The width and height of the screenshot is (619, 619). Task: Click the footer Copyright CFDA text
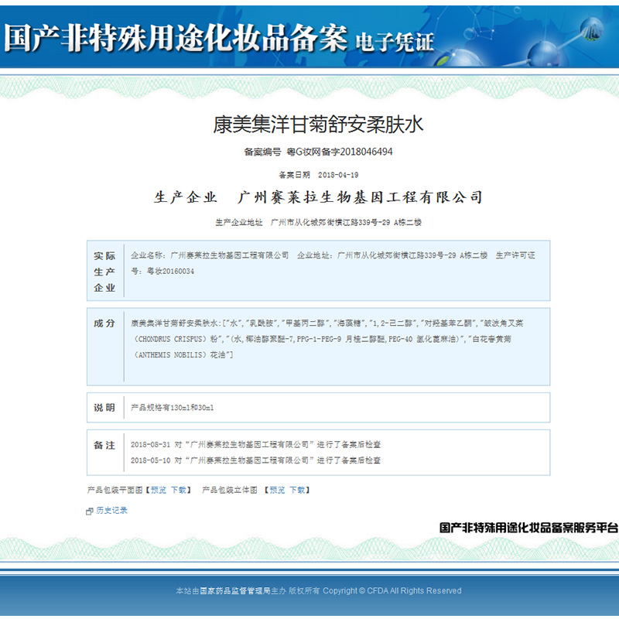click(392, 590)
